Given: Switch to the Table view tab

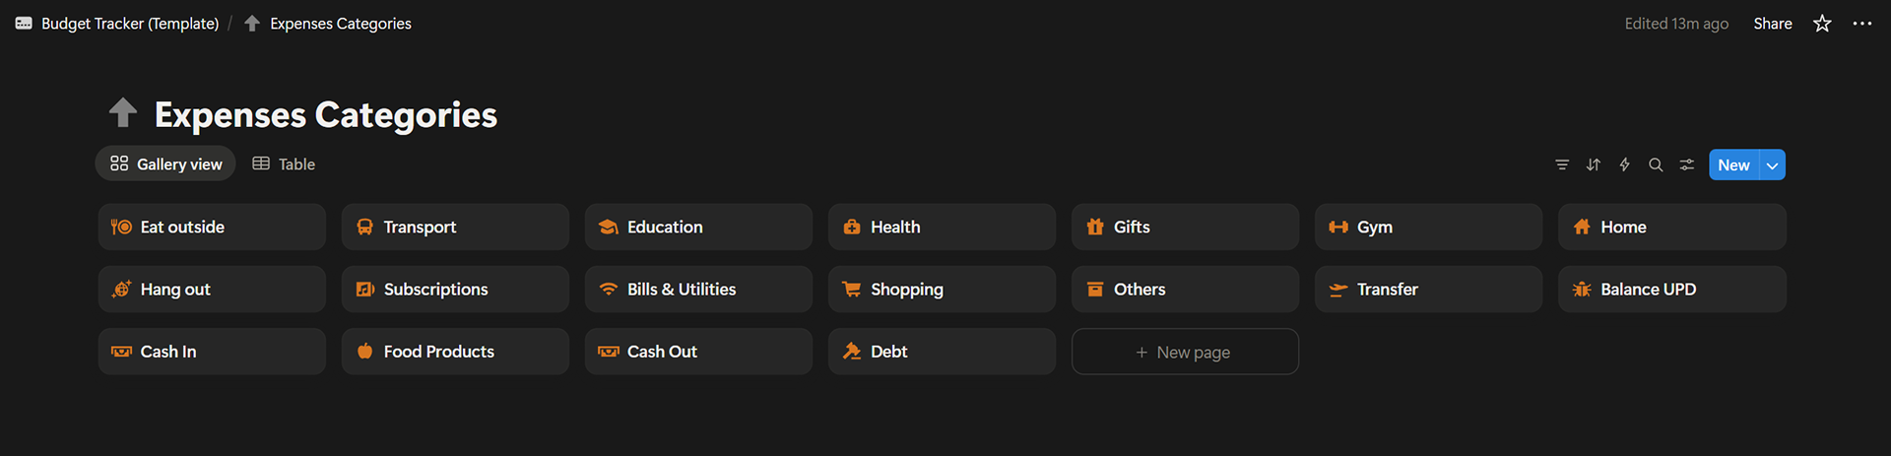Looking at the screenshot, I should [284, 163].
